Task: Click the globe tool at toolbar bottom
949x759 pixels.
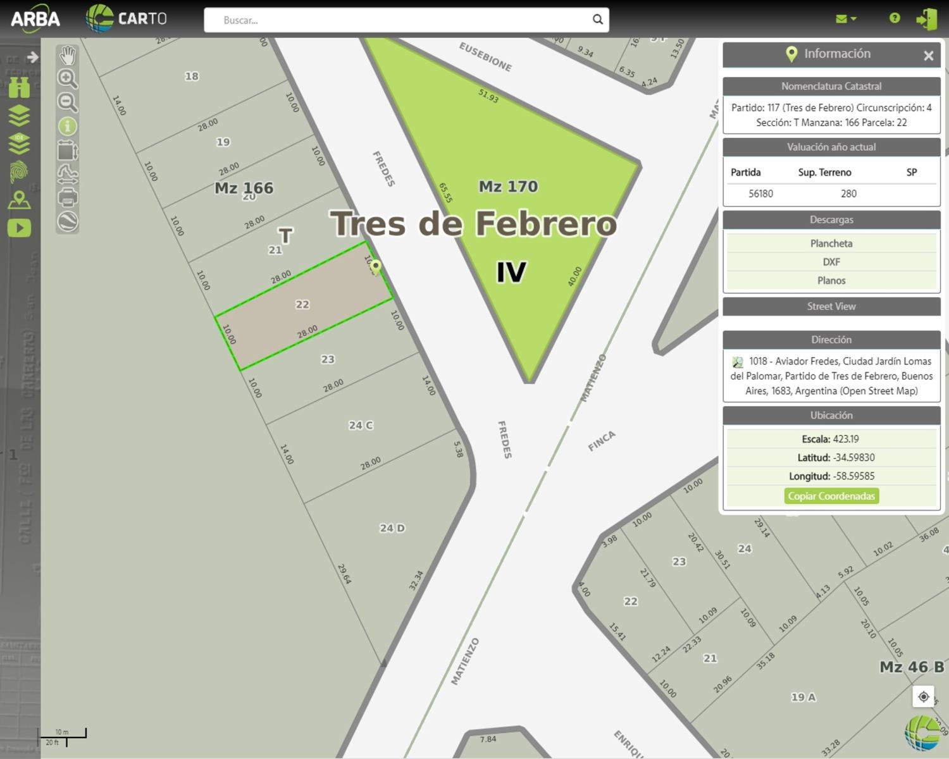Action: [x=68, y=221]
